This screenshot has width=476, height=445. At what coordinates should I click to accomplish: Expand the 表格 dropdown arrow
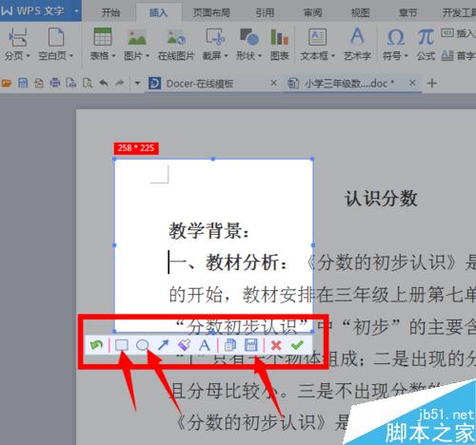[x=113, y=56]
